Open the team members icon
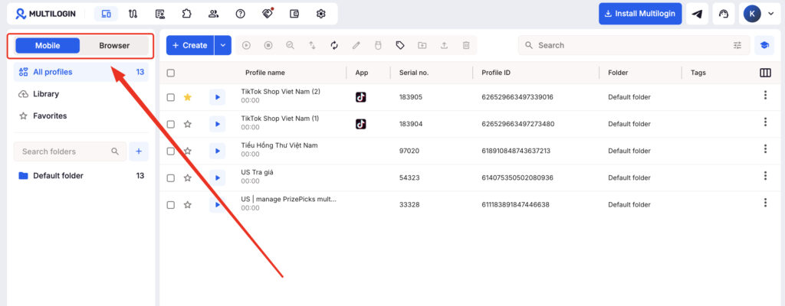The width and height of the screenshot is (785, 306). (214, 14)
